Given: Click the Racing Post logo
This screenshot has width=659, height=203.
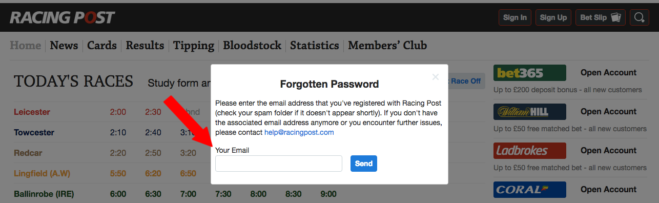Looking at the screenshot, I should click(62, 17).
